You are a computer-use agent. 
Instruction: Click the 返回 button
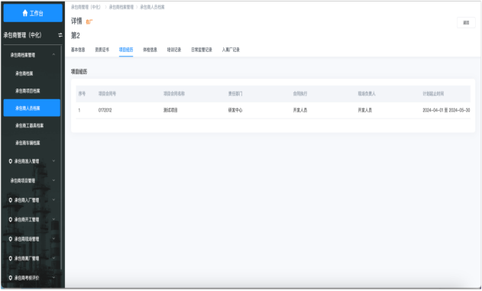tap(466, 23)
